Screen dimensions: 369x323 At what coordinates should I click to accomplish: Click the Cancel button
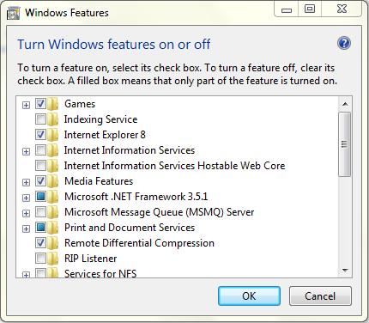coord(320,296)
